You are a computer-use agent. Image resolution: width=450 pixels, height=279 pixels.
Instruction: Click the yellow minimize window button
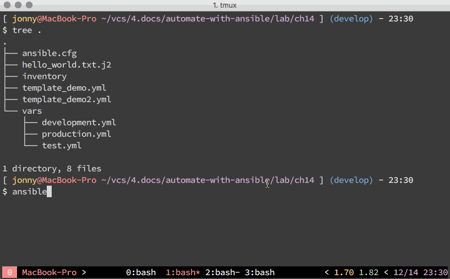18,5
